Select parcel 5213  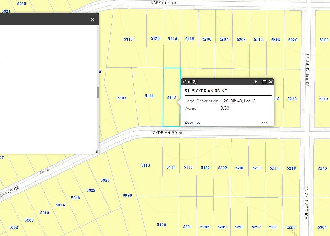pos(239,227)
